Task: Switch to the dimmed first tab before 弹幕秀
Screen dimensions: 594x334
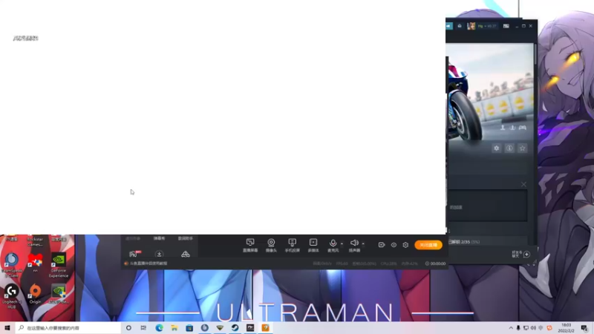Action: pos(133,238)
